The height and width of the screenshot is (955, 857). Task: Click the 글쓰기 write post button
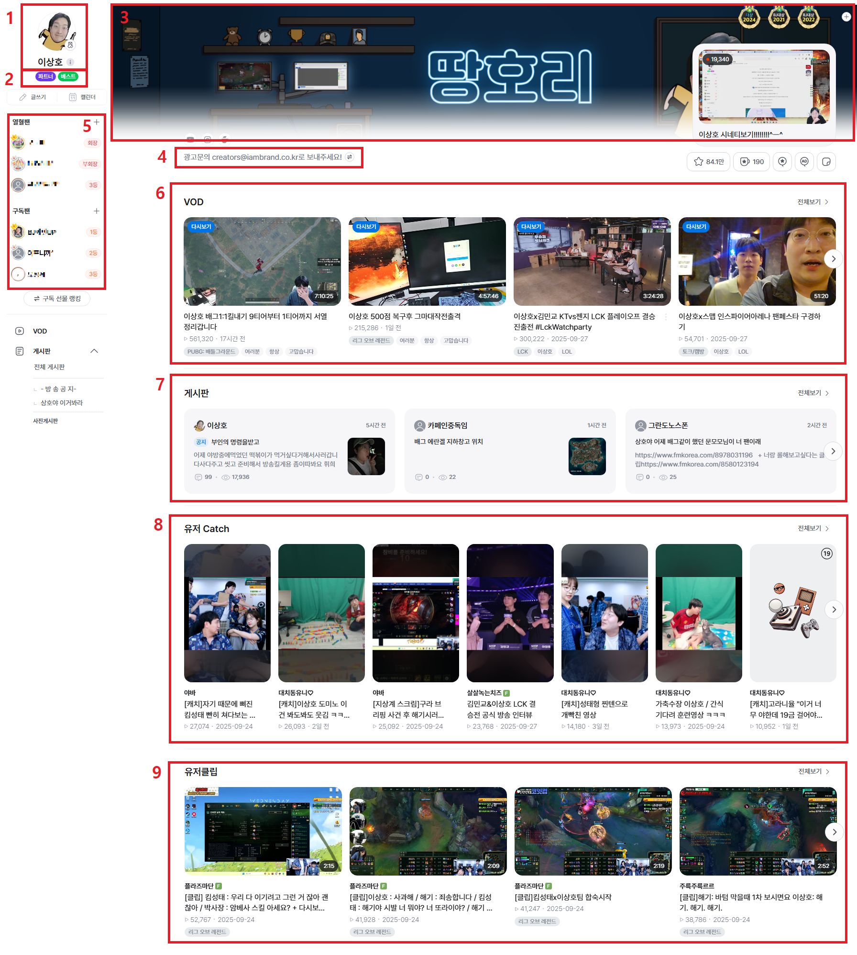[33, 97]
